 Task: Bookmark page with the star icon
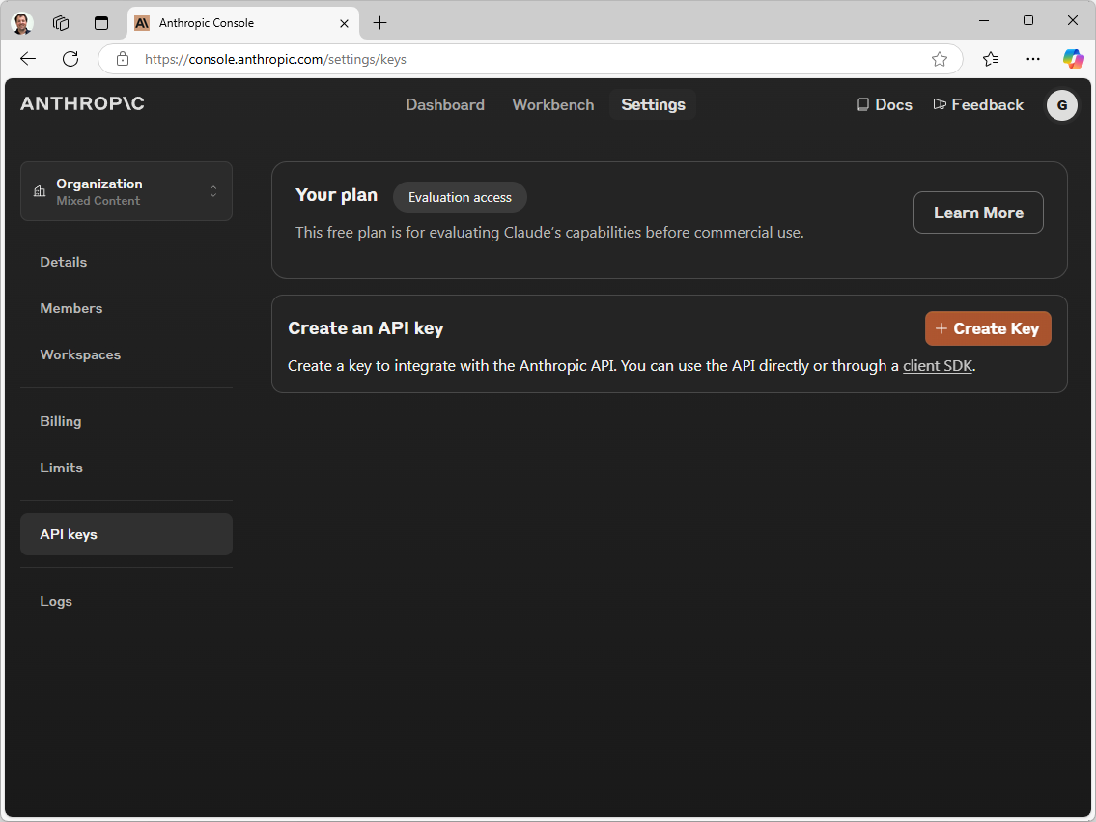[x=940, y=59]
